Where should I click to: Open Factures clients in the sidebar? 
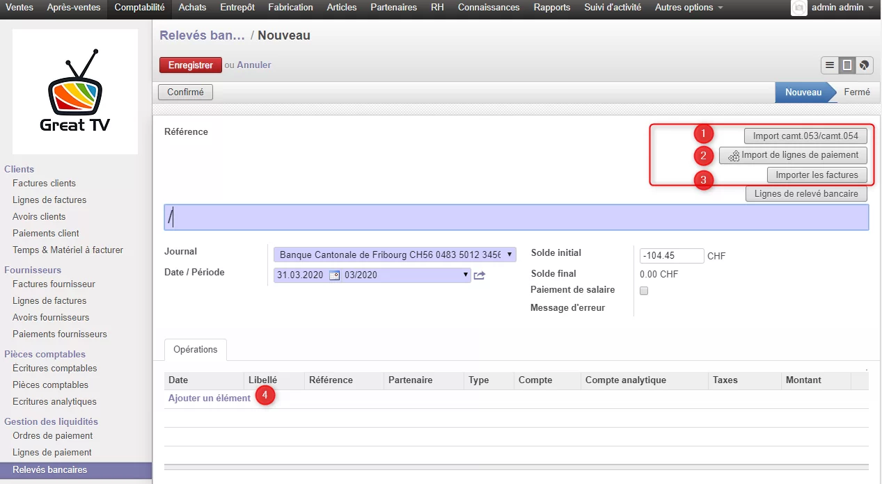(44, 184)
